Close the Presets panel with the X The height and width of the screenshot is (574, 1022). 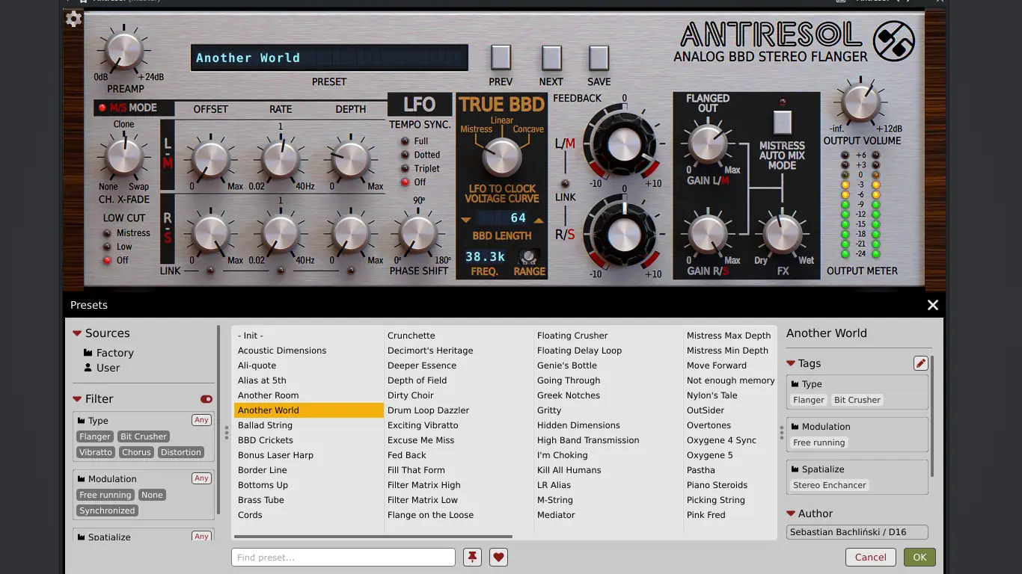point(932,305)
